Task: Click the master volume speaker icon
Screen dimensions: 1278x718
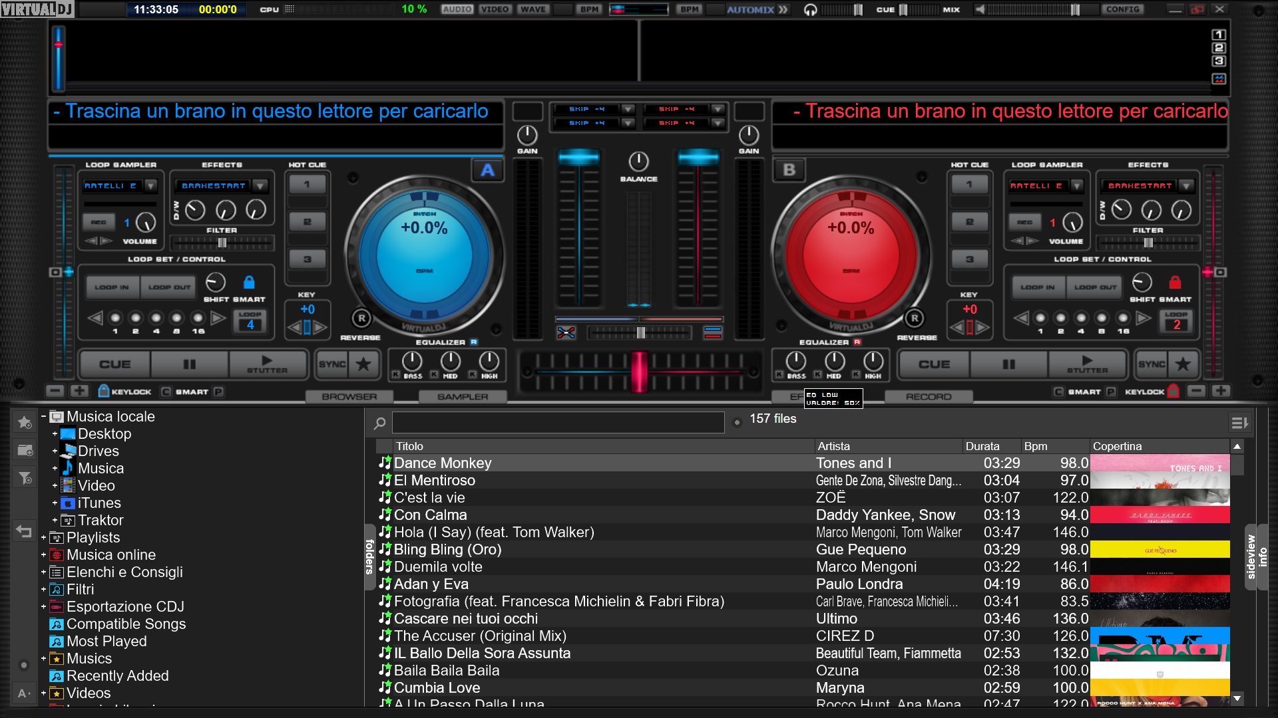Action: coord(980,9)
